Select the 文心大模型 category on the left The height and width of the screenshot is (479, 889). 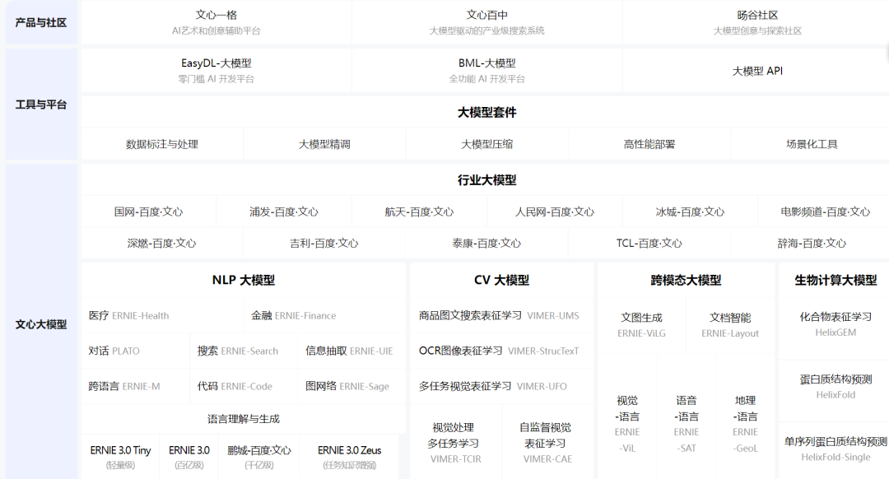(x=41, y=324)
